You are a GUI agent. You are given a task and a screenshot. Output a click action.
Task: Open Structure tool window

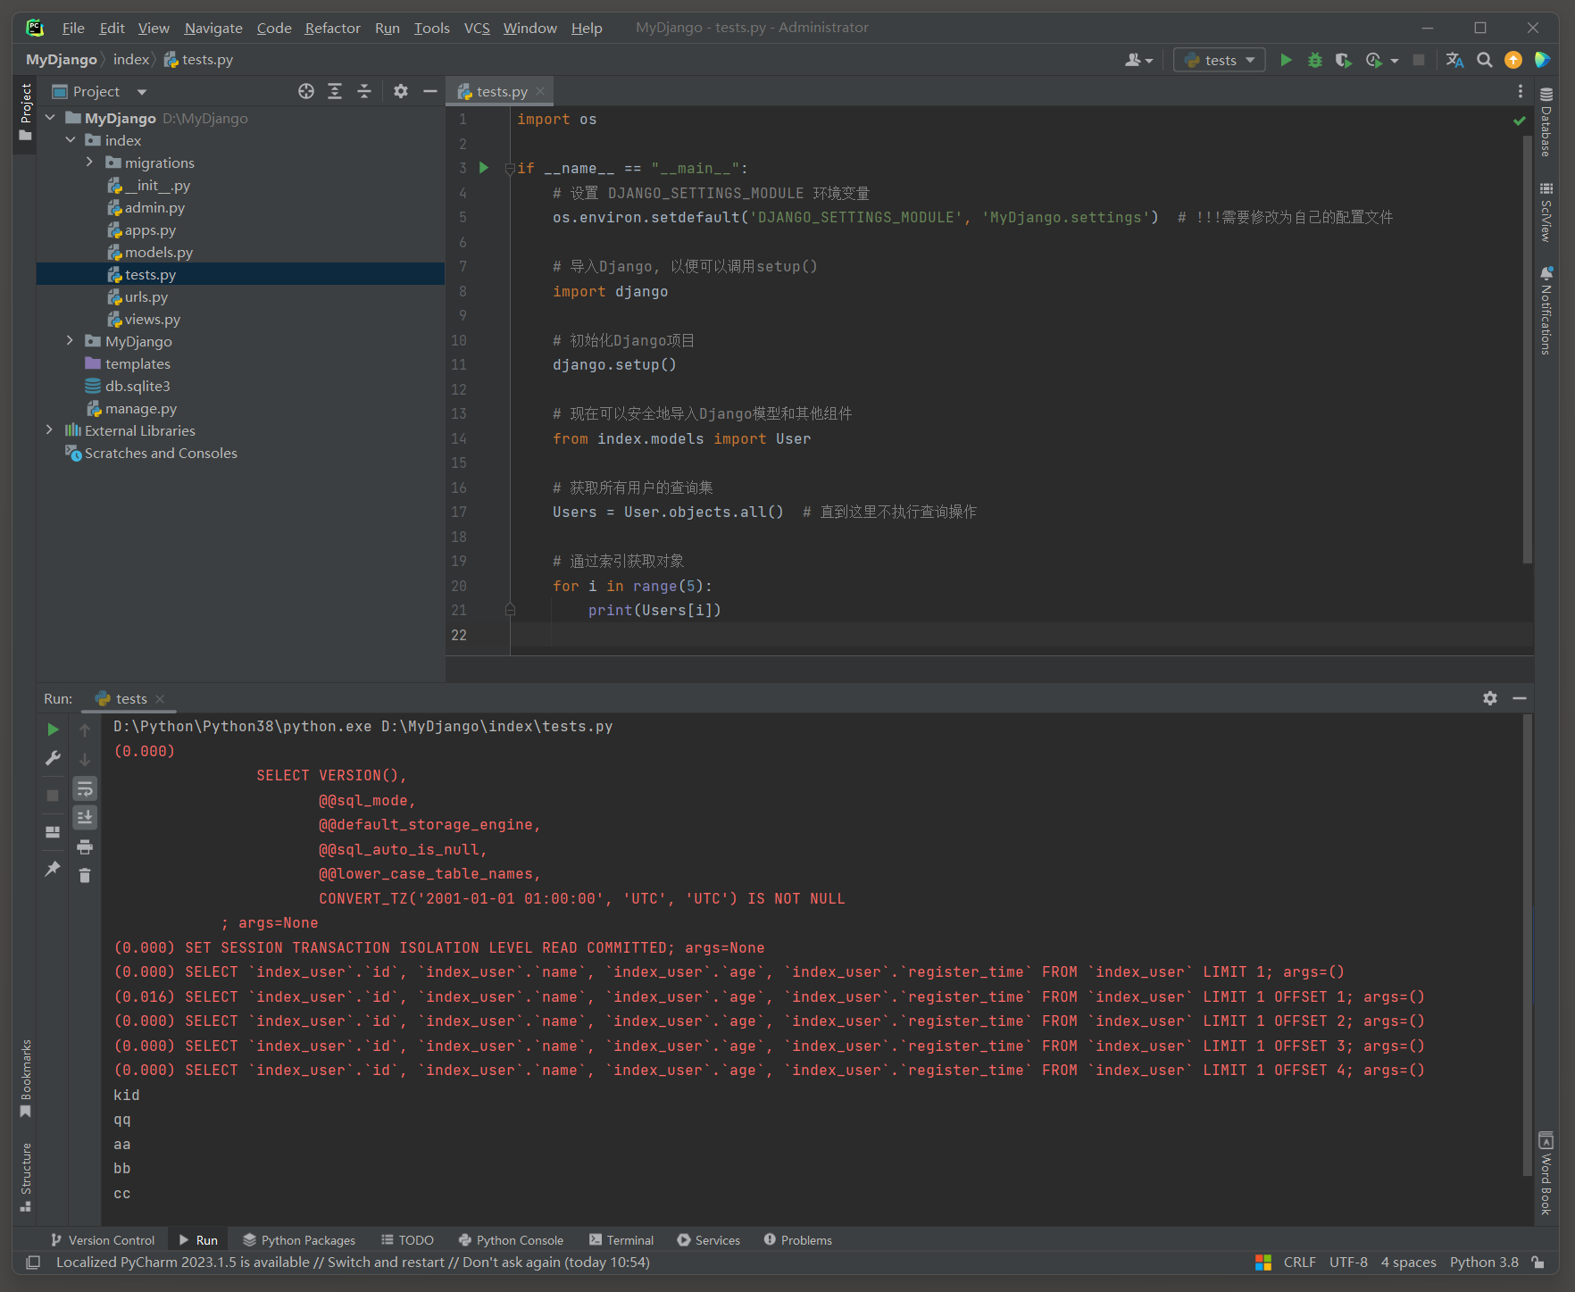click(26, 1177)
